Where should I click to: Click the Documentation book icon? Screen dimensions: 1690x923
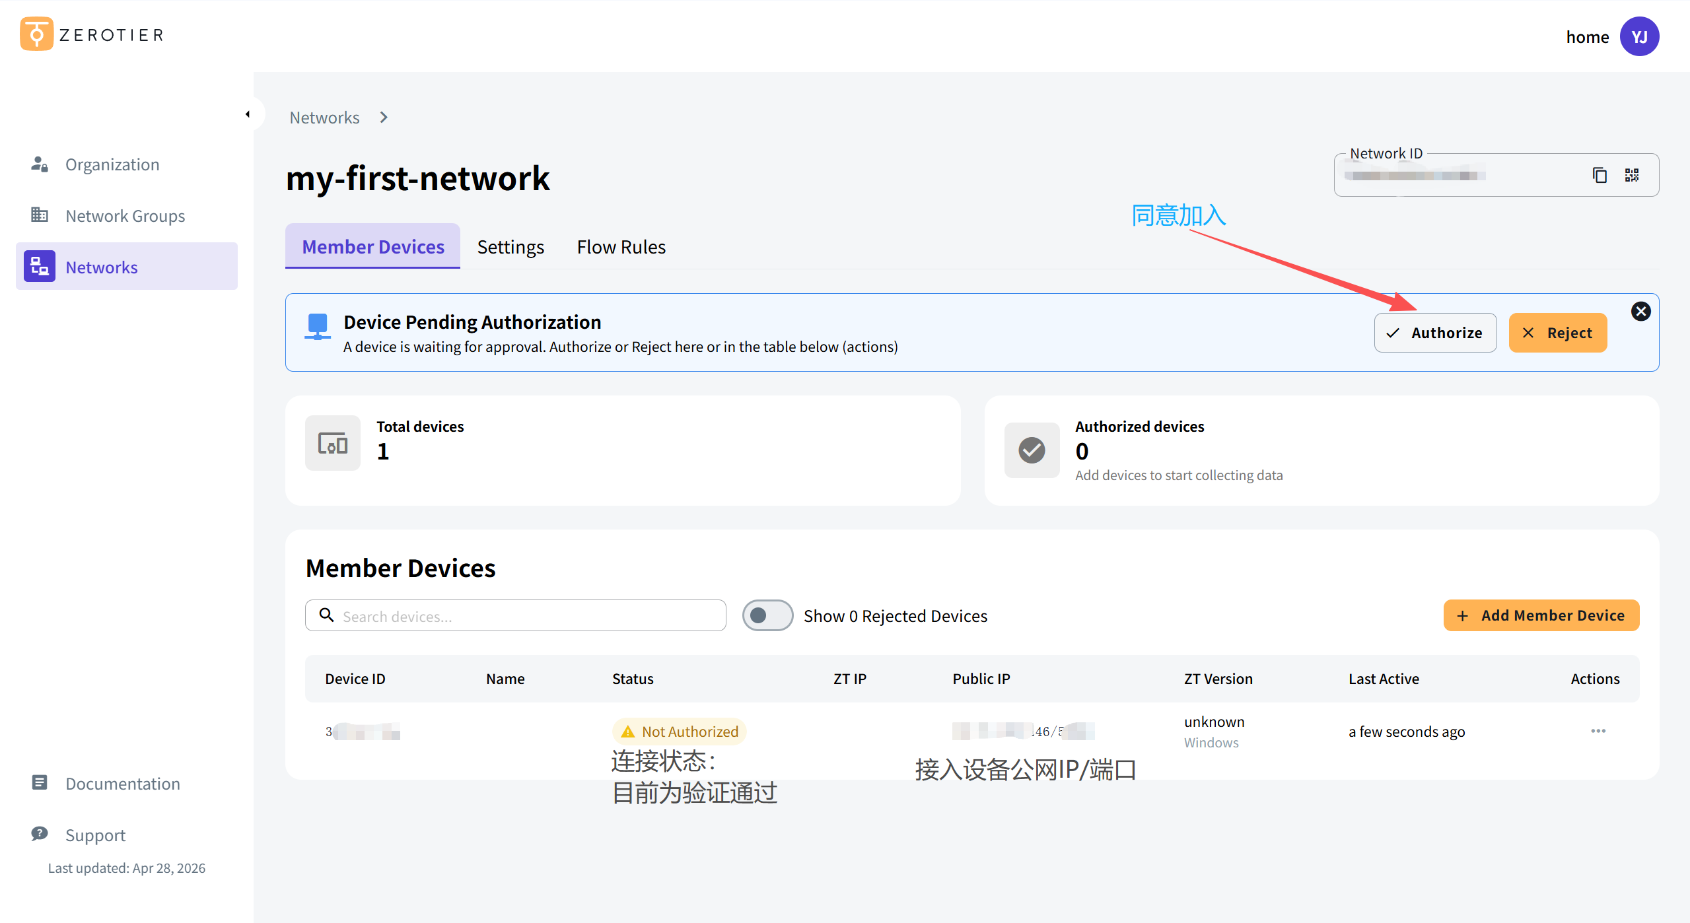(x=40, y=782)
